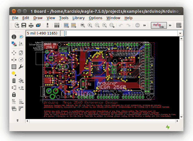Activate the Group selection tool
Image resolution: width=193 pixels, height=141 pixels.
click(x=14, y=67)
